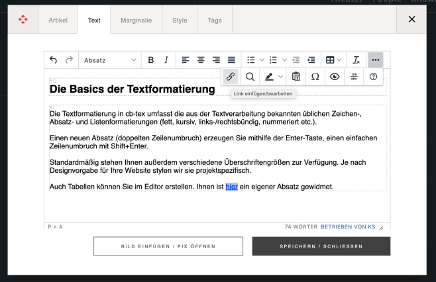Switch to the Marginalie tab
The image size is (436, 282).
point(136,21)
